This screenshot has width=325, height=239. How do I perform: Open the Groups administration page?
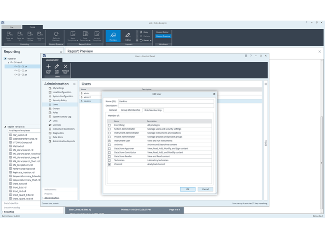tap(56, 109)
